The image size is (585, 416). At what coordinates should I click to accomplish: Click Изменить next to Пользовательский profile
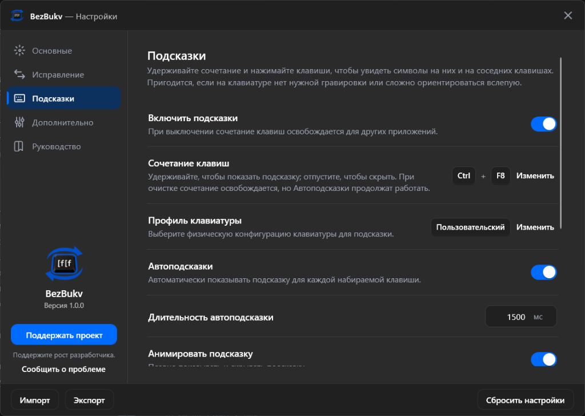[x=535, y=227]
